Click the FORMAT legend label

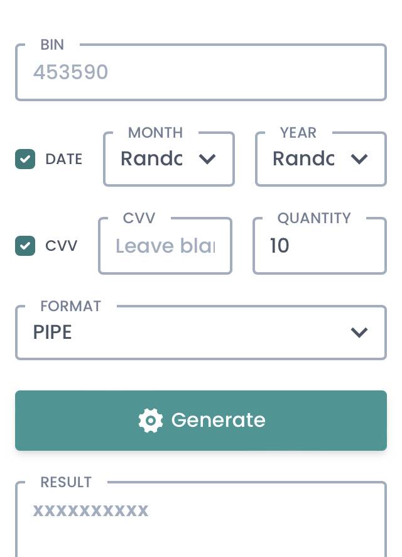pos(70,306)
